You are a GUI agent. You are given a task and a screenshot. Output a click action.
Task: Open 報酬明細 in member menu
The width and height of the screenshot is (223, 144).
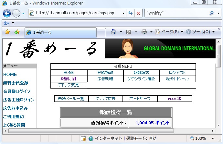(69, 79)
